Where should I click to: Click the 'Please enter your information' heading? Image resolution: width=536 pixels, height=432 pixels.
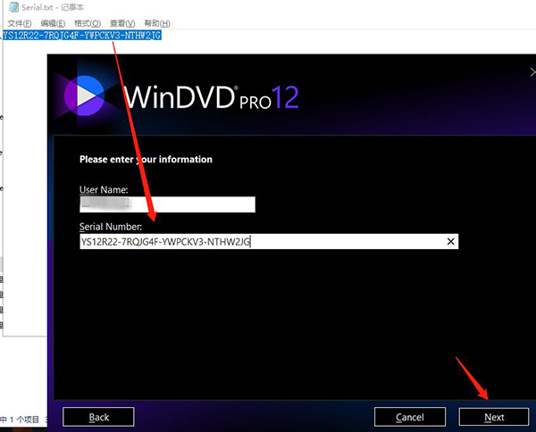[146, 160]
